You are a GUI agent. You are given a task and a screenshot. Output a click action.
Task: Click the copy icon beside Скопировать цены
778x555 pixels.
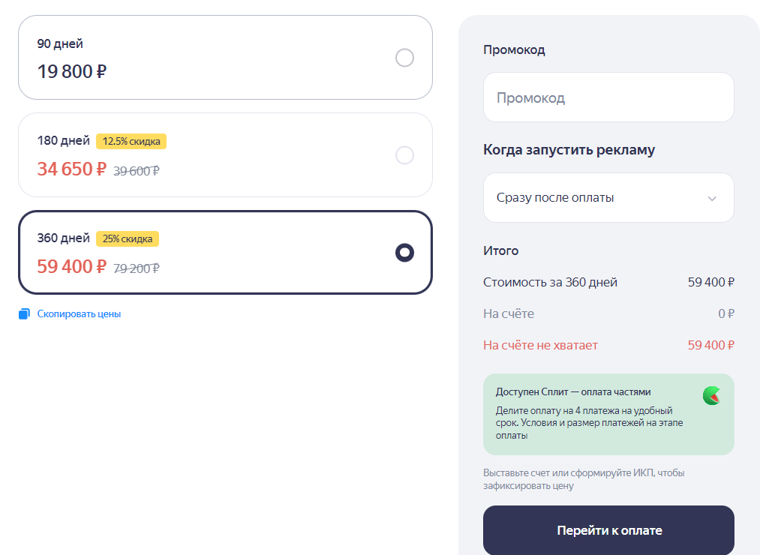24,314
